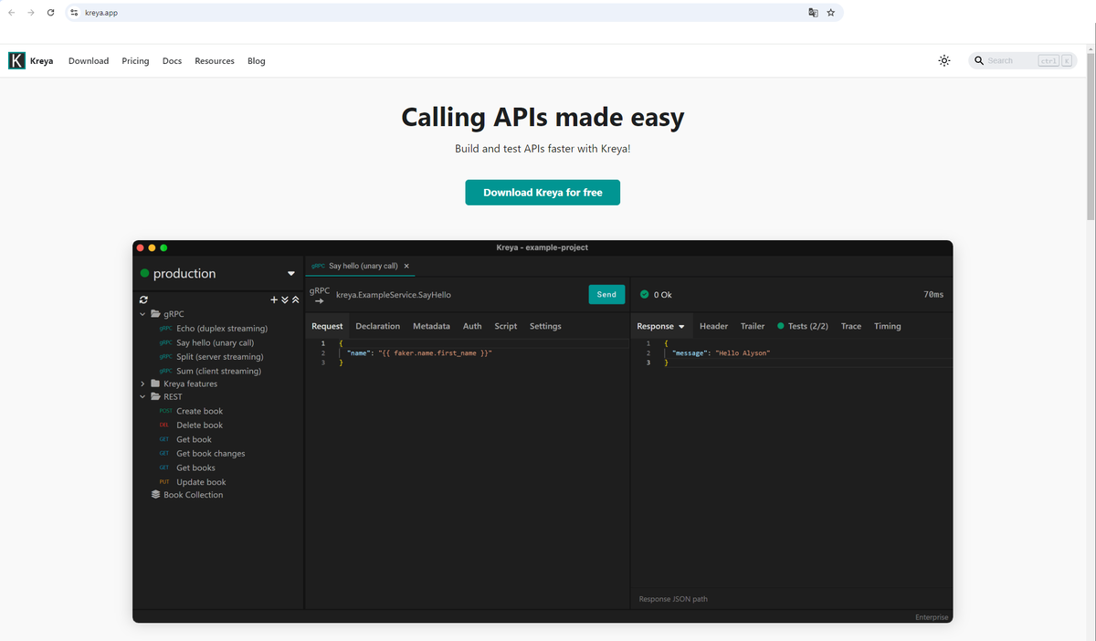Image resolution: width=1096 pixels, height=641 pixels.
Task: Switch to the Metadata tab
Action: [x=431, y=326]
